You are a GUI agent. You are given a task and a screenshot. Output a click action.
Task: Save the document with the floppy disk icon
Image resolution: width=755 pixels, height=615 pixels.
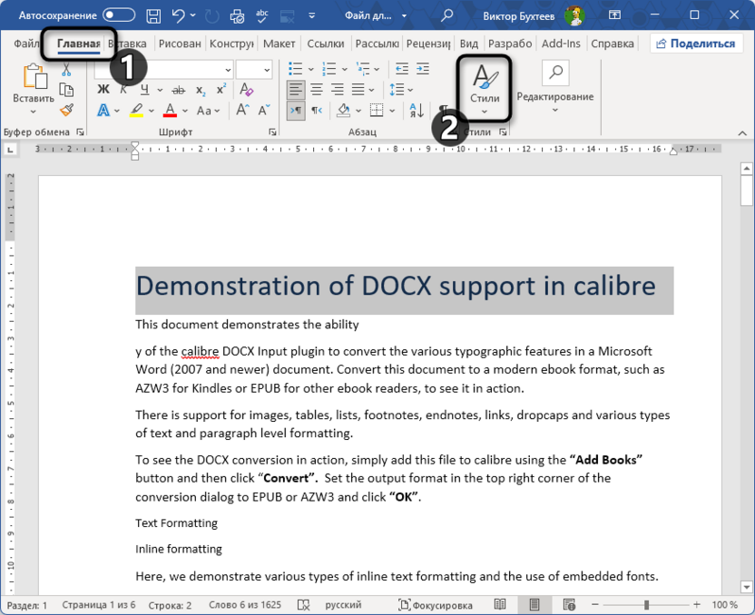click(x=153, y=16)
